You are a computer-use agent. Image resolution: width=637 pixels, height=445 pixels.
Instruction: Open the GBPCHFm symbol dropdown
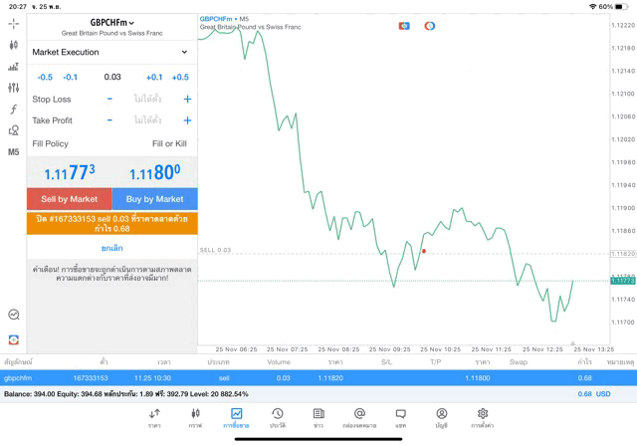(x=111, y=22)
